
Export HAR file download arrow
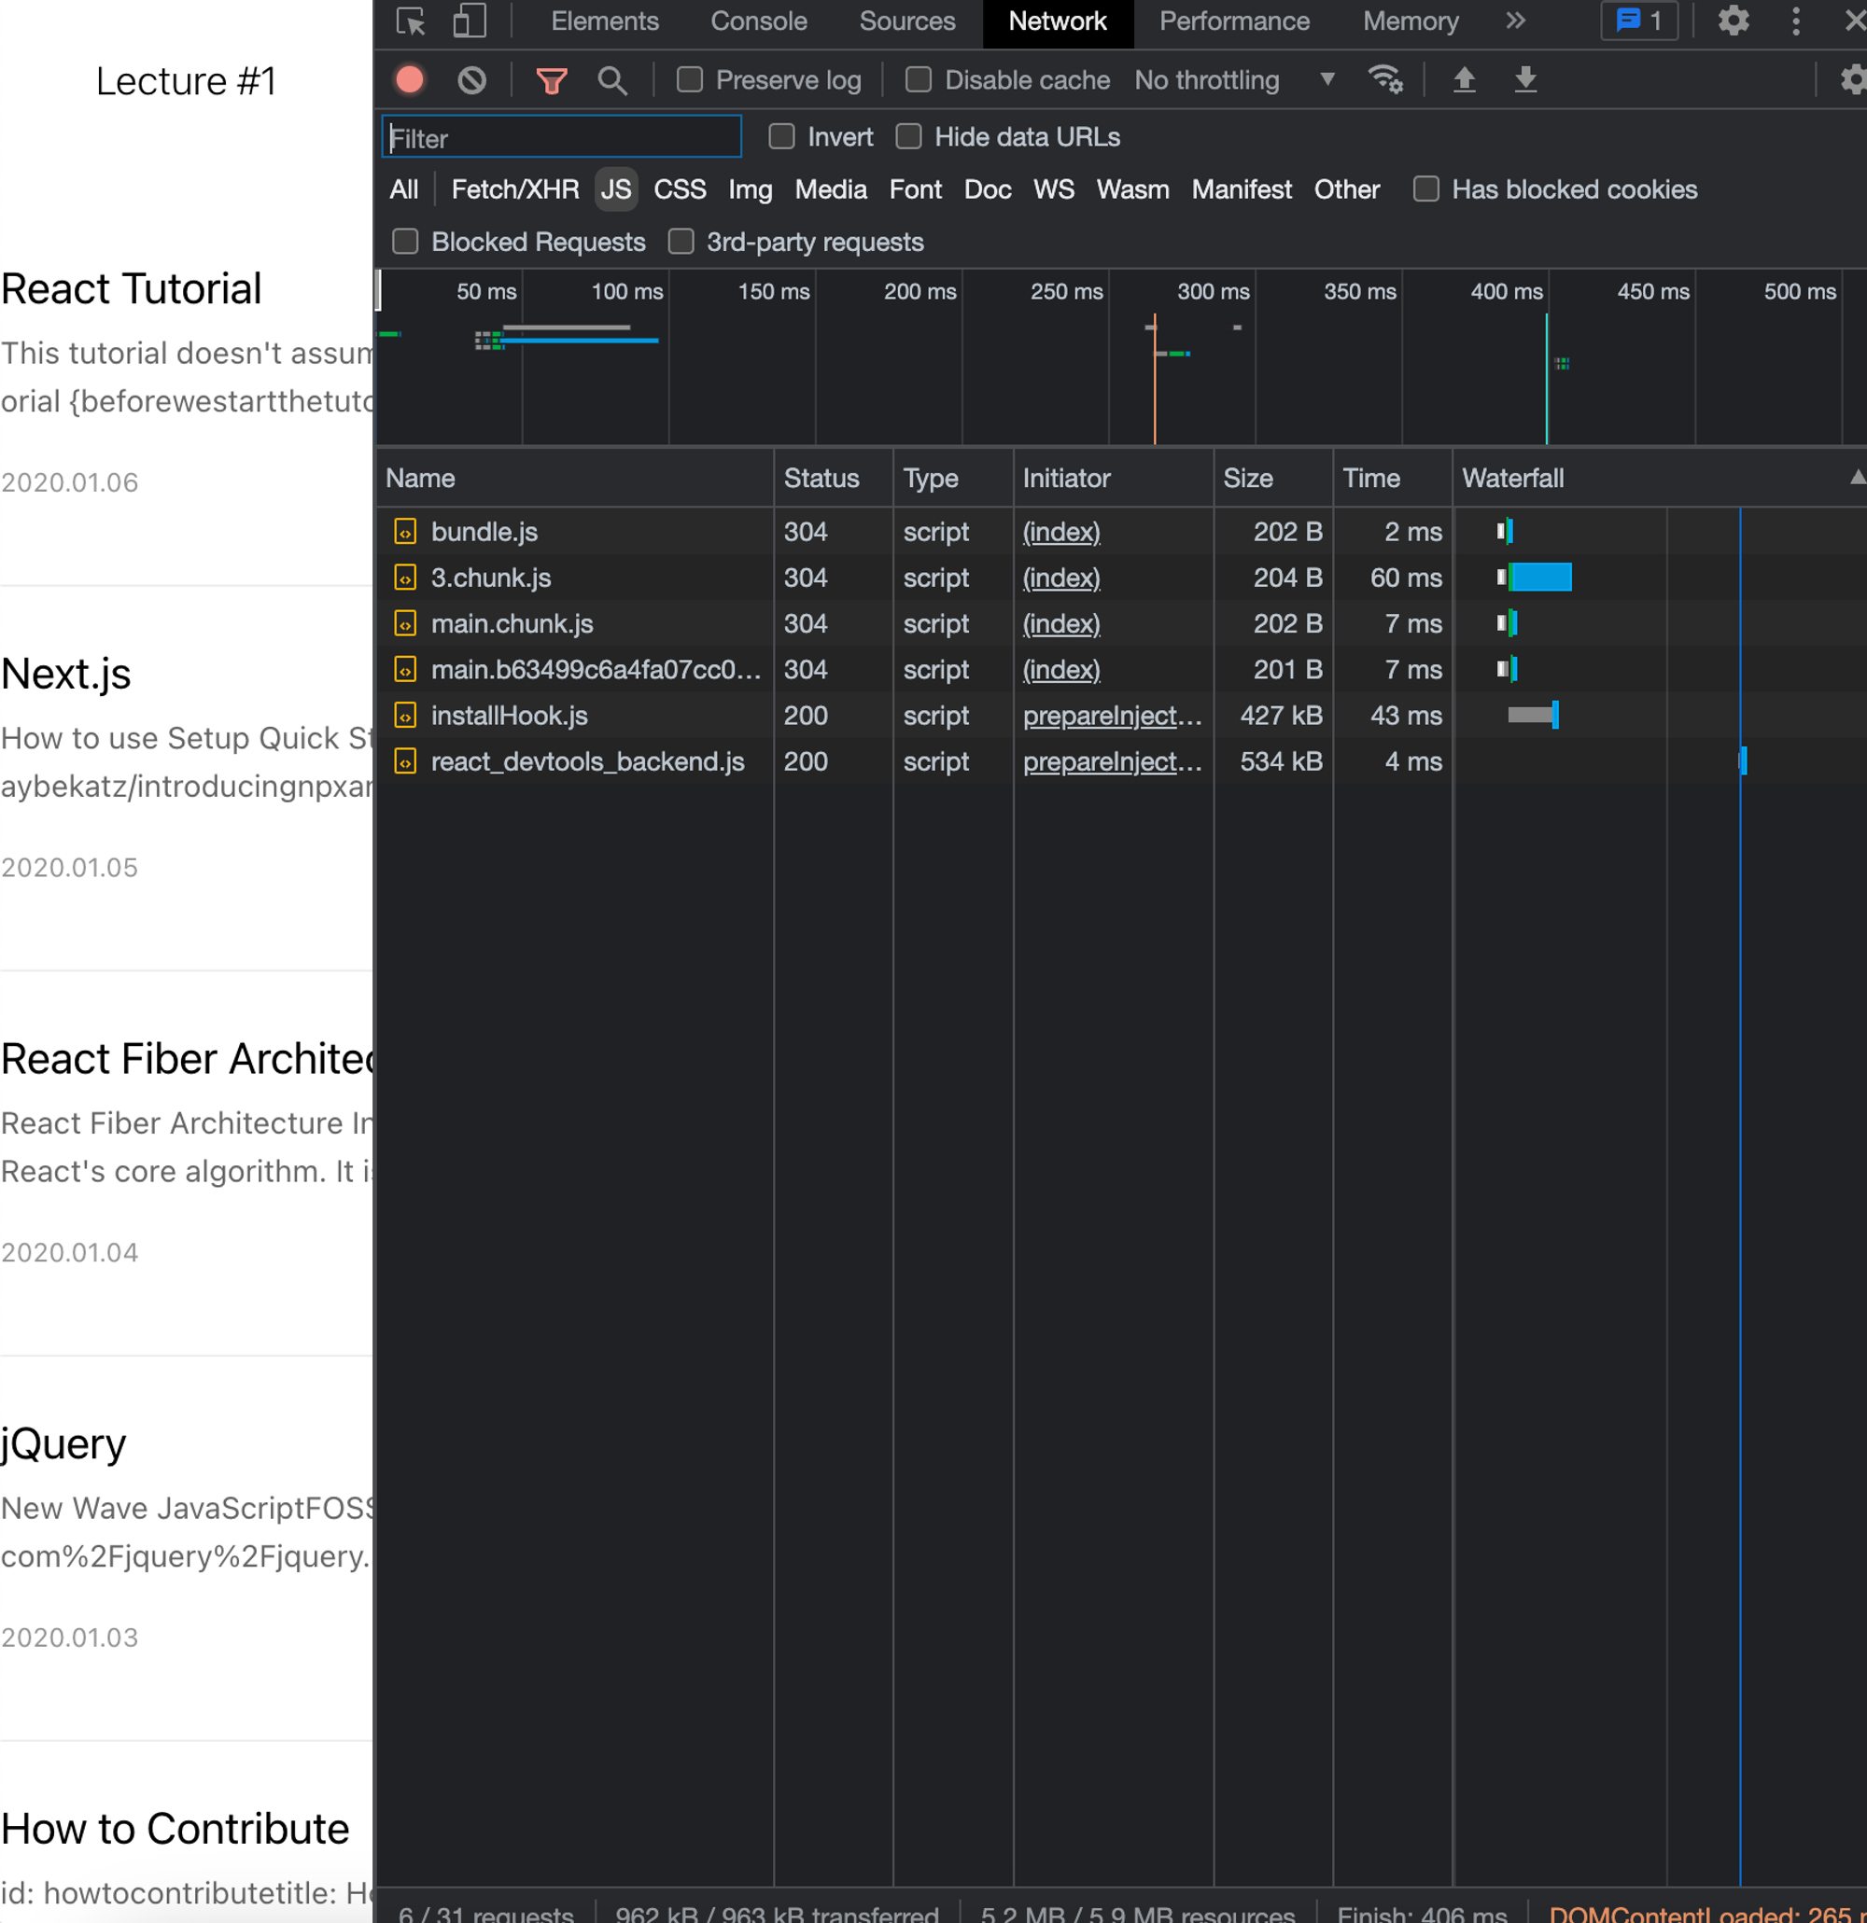tap(1525, 79)
